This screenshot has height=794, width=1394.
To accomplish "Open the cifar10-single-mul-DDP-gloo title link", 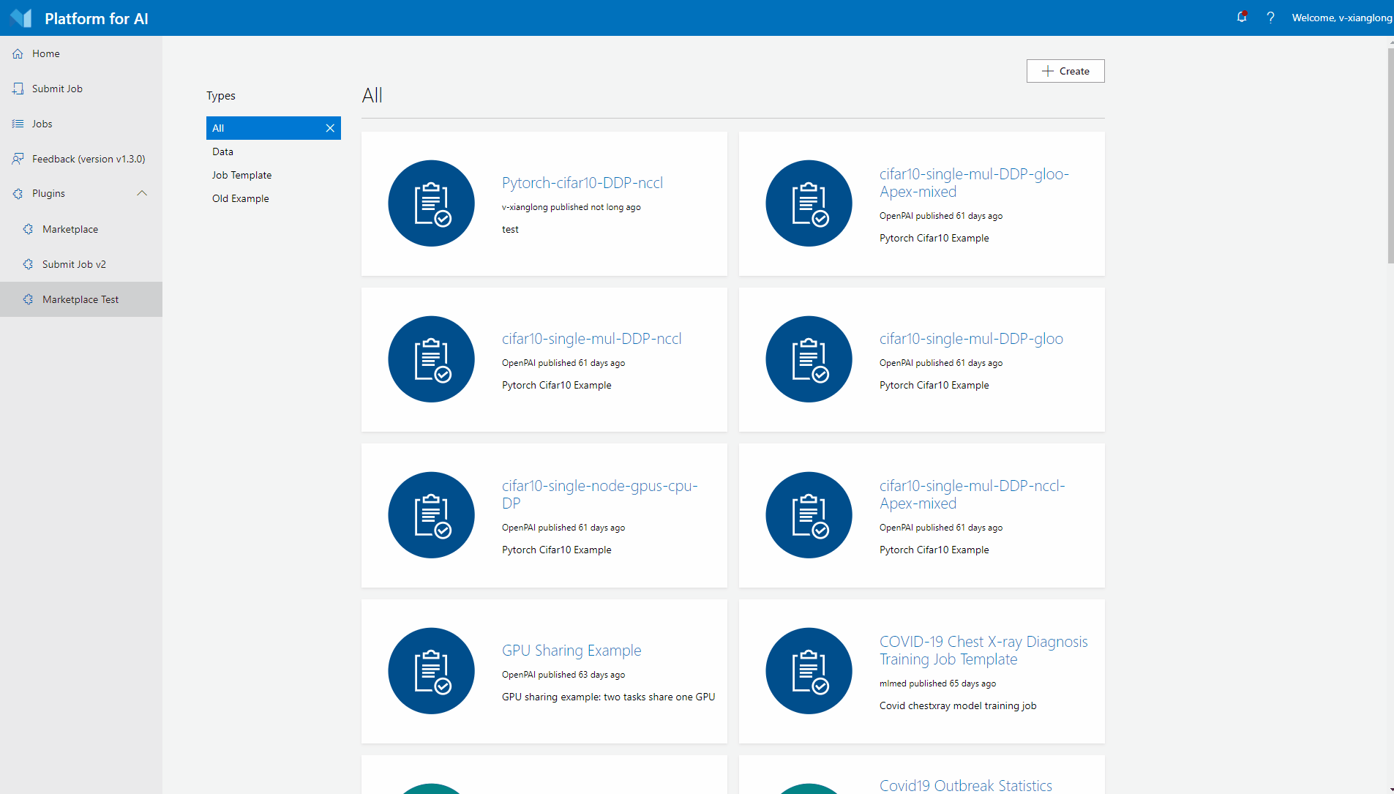I will (971, 339).
